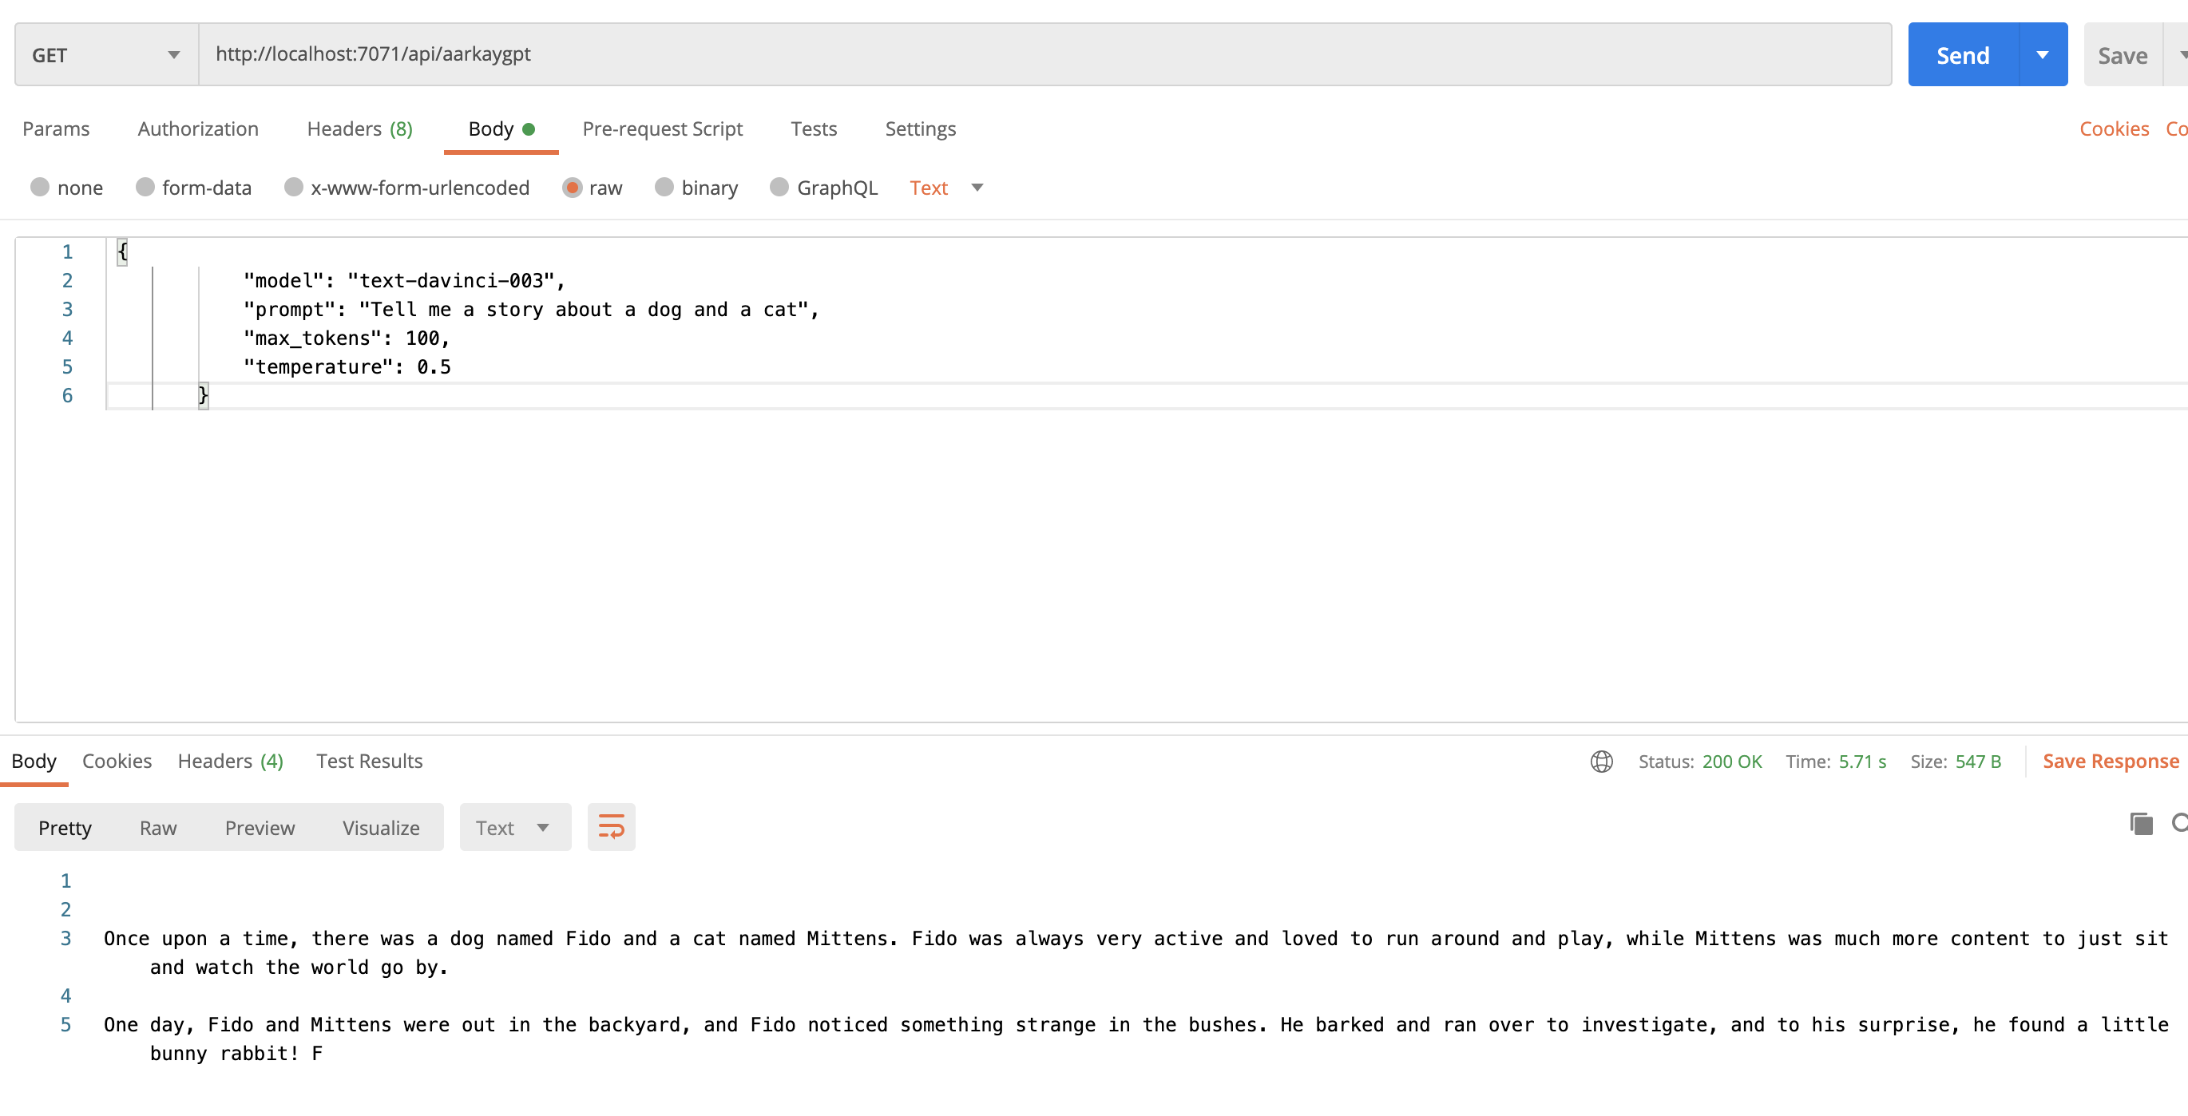Open the Headers (8) request tab
Viewport: 2188px width, 1116px height.
pos(359,129)
